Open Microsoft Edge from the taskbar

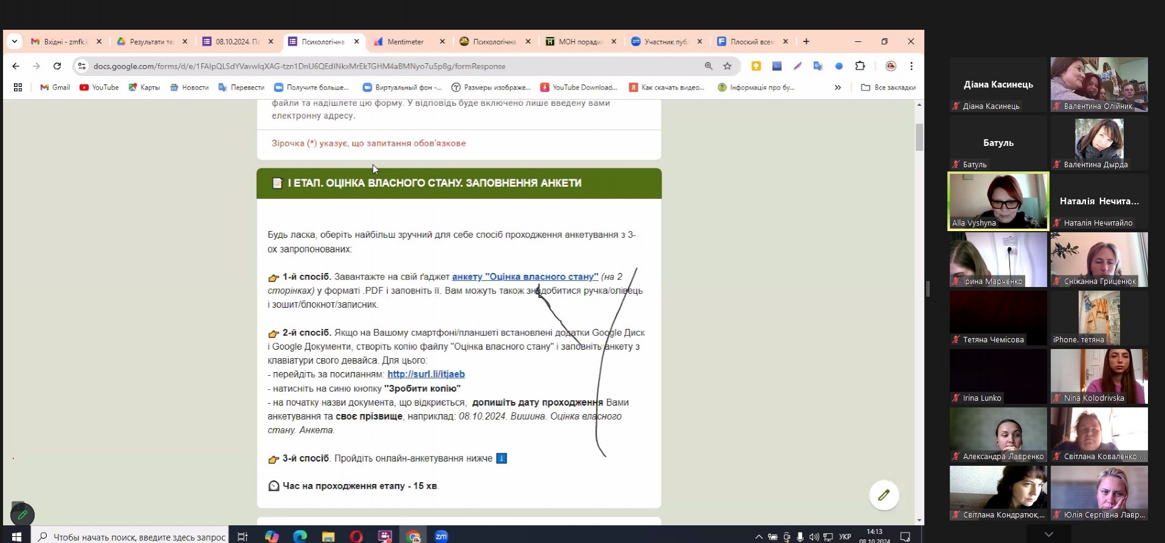pos(300,536)
